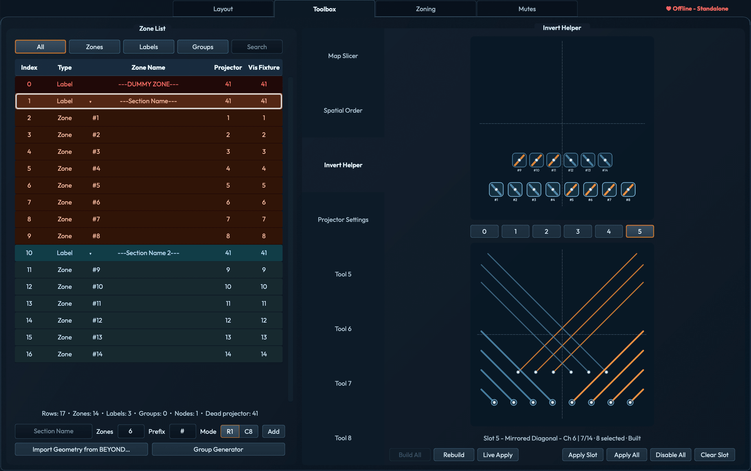Image resolution: width=751 pixels, height=471 pixels.
Task: Click the Disable All button
Action: [670, 455]
